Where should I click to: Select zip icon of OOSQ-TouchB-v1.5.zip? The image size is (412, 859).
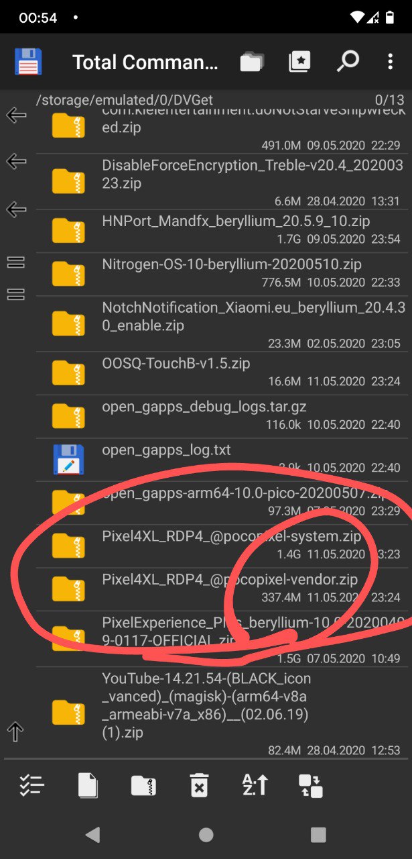[68, 373]
